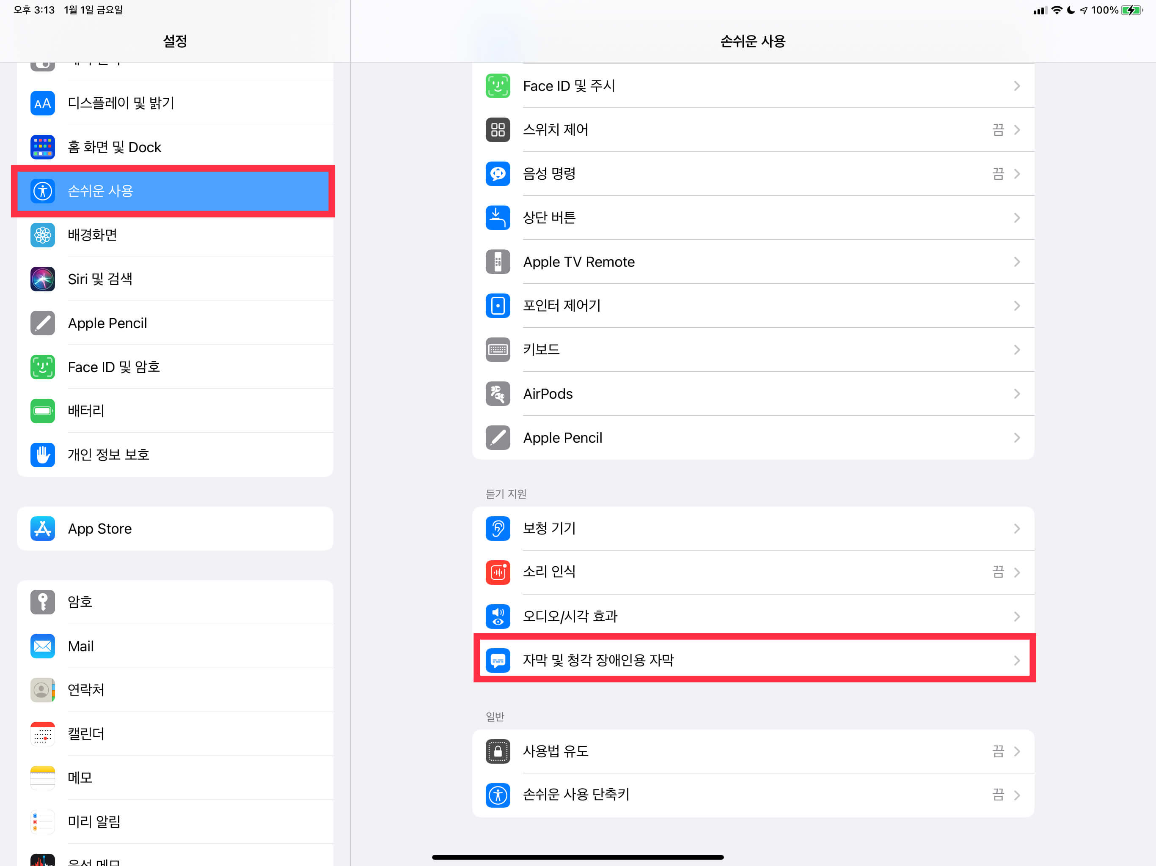The height and width of the screenshot is (866, 1156).
Task: Tap the 소리 인식 red icon
Action: pos(498,572)
